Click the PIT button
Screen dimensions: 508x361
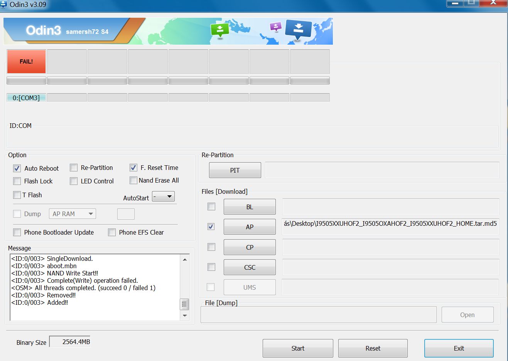(x=235, y=170)
